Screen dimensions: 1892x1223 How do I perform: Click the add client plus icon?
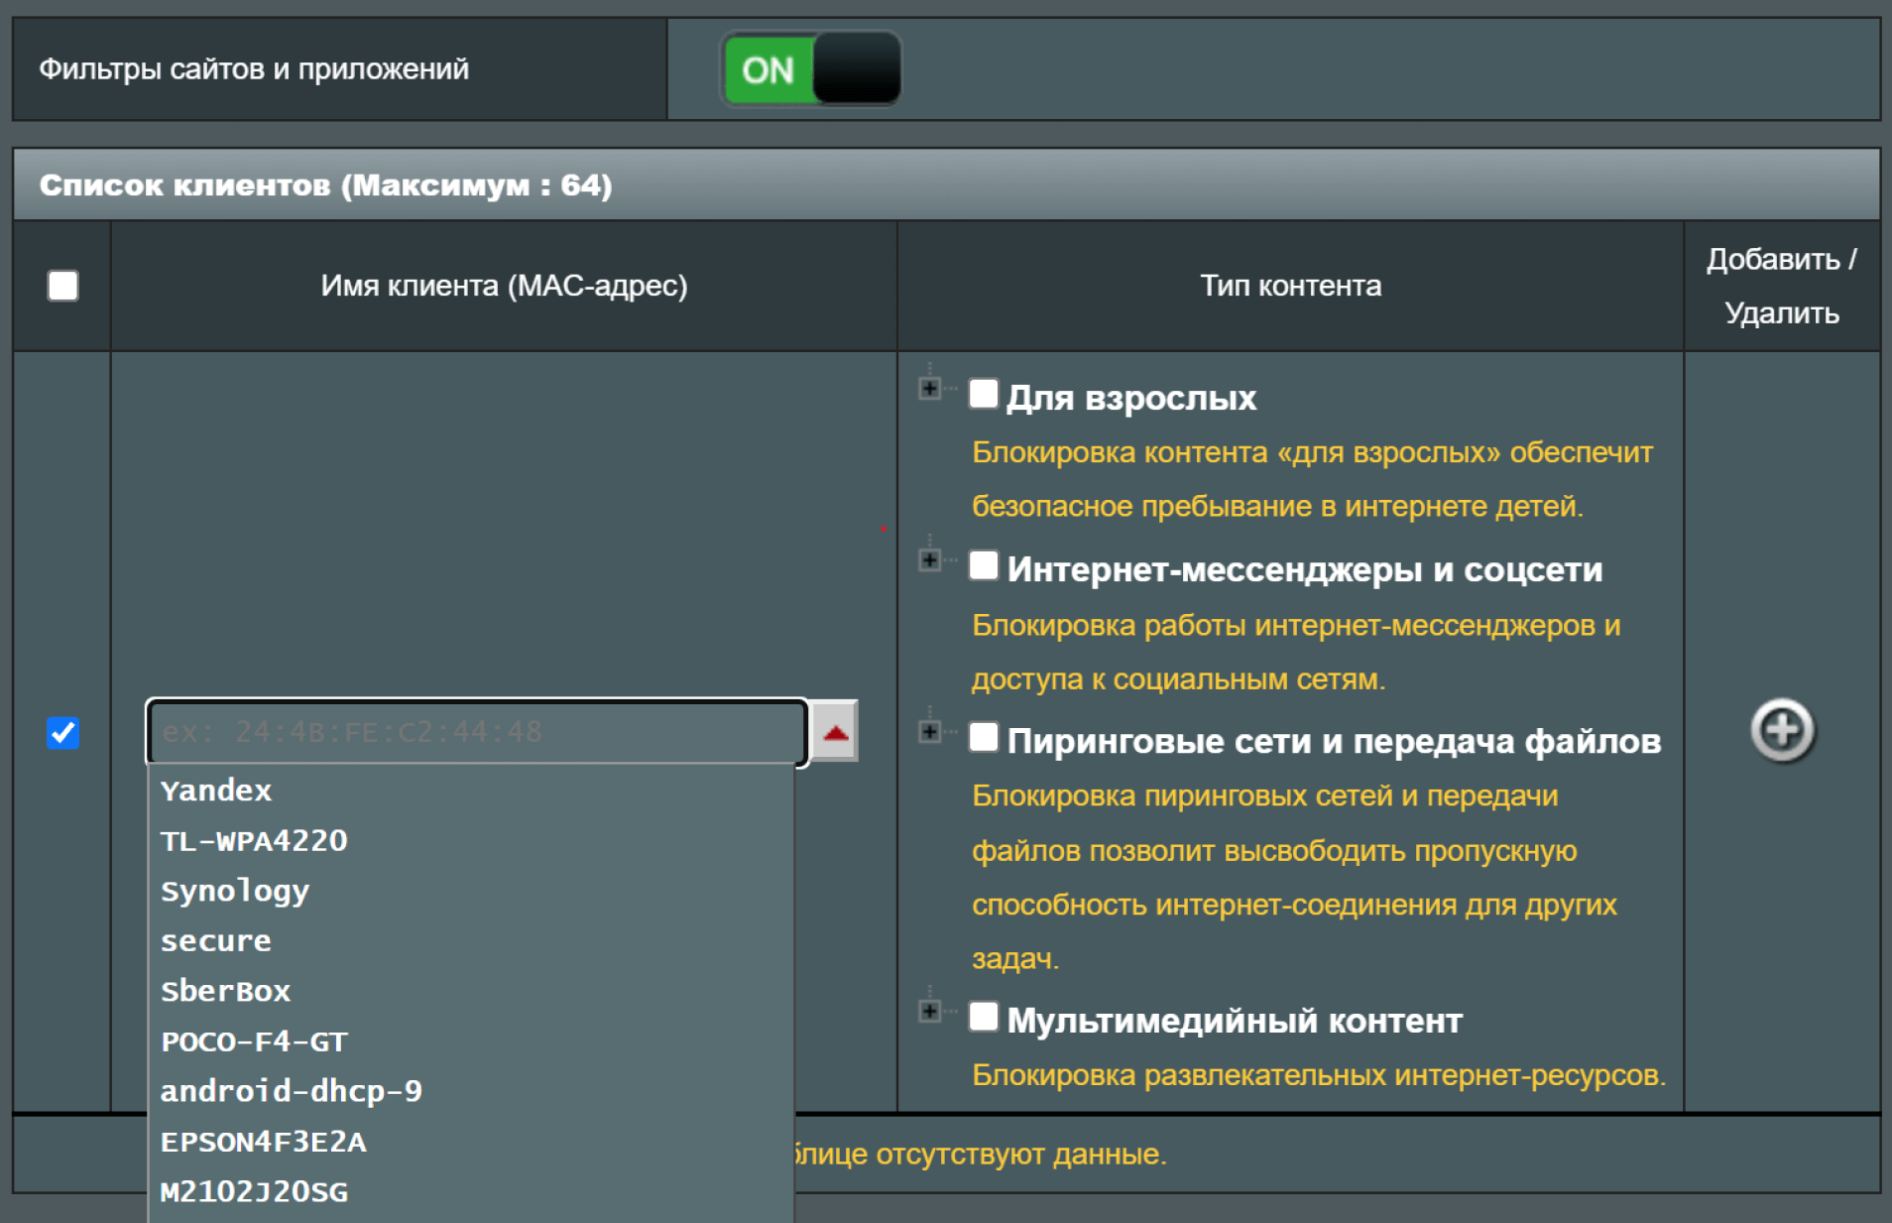[x=1782, y=732]
